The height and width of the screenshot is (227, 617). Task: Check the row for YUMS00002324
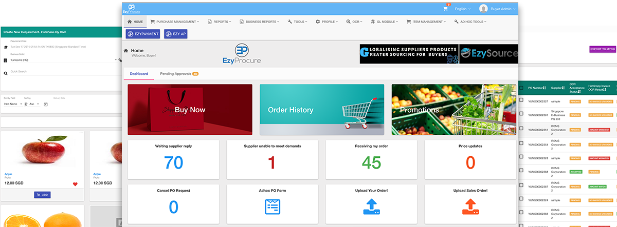[x=522, y=199]
